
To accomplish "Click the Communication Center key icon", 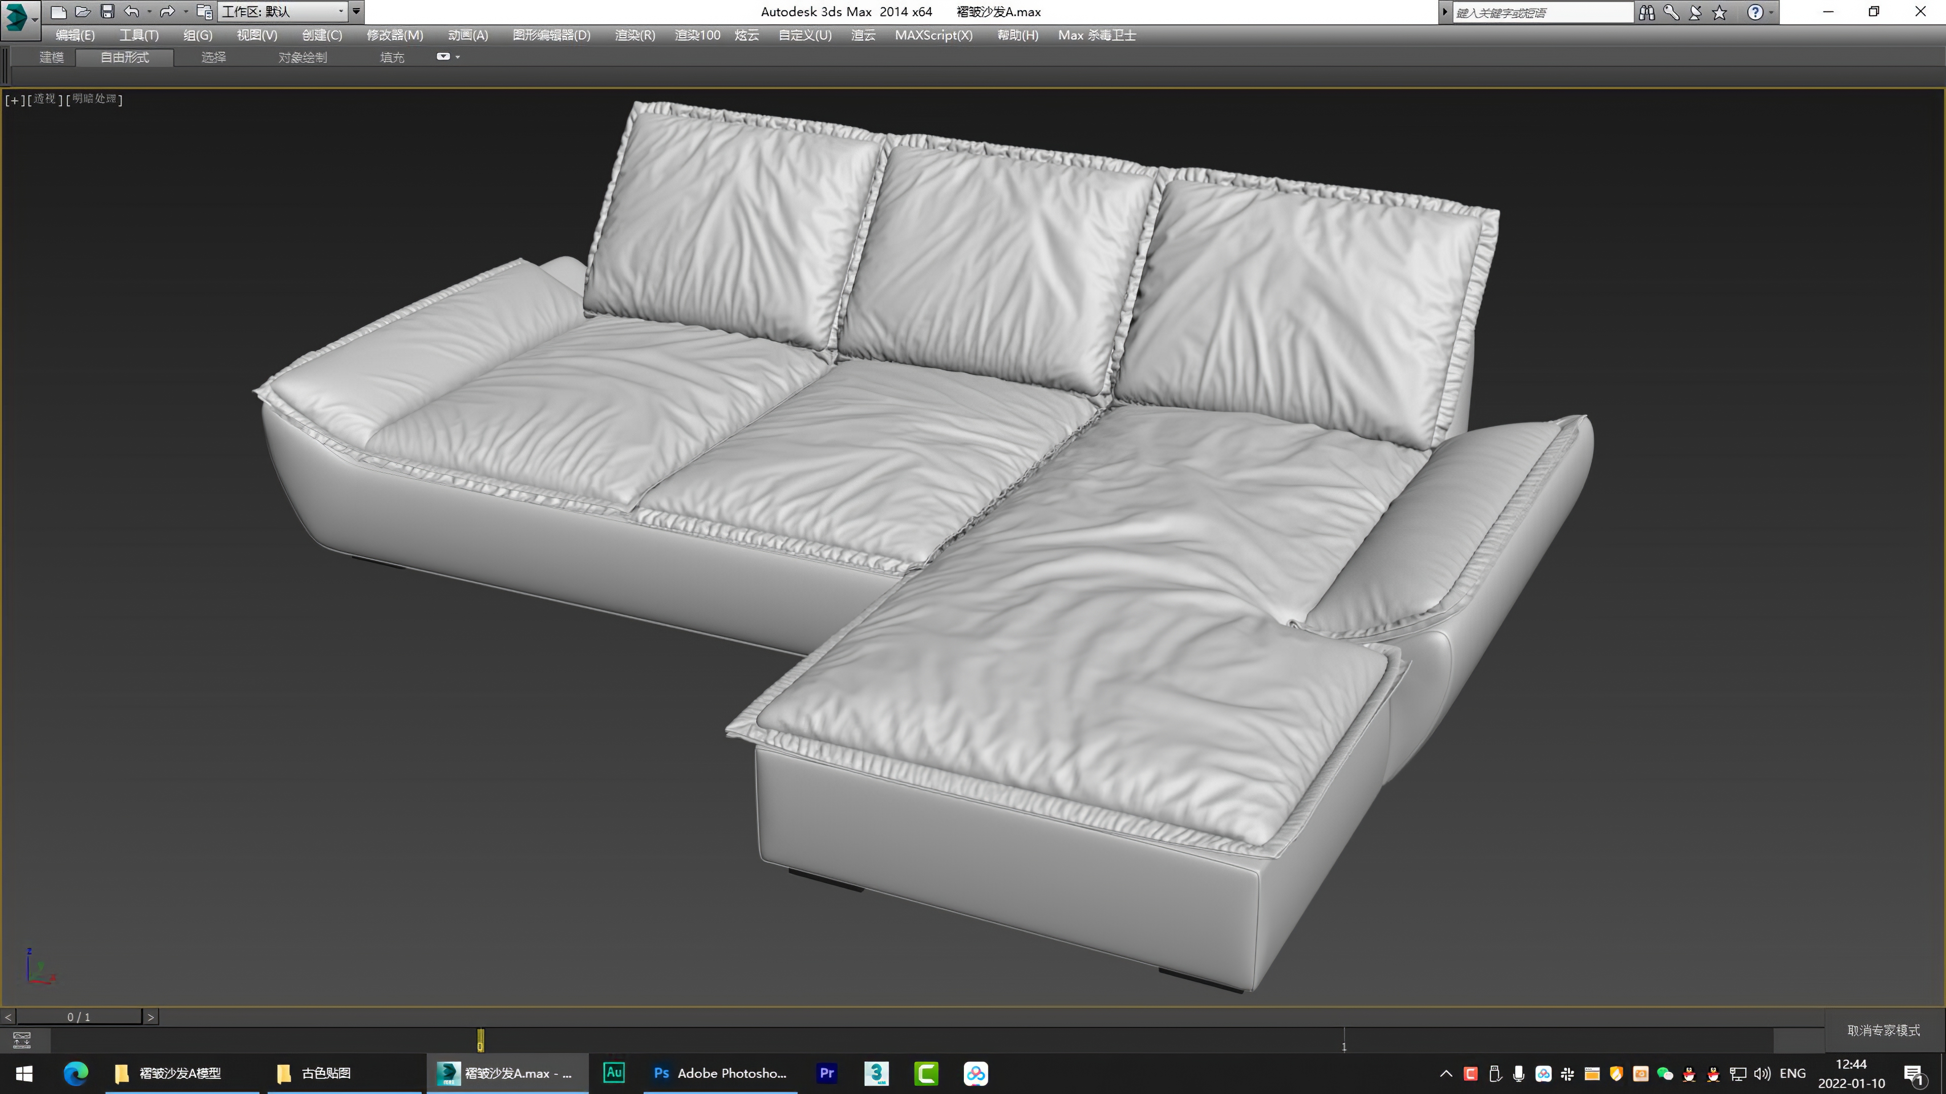I will click(1671, 12).
